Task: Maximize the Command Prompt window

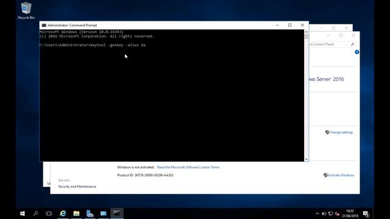Action: point(290,25)
